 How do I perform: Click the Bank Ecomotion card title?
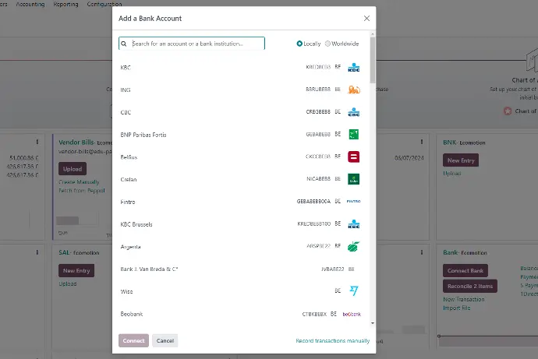465,252
